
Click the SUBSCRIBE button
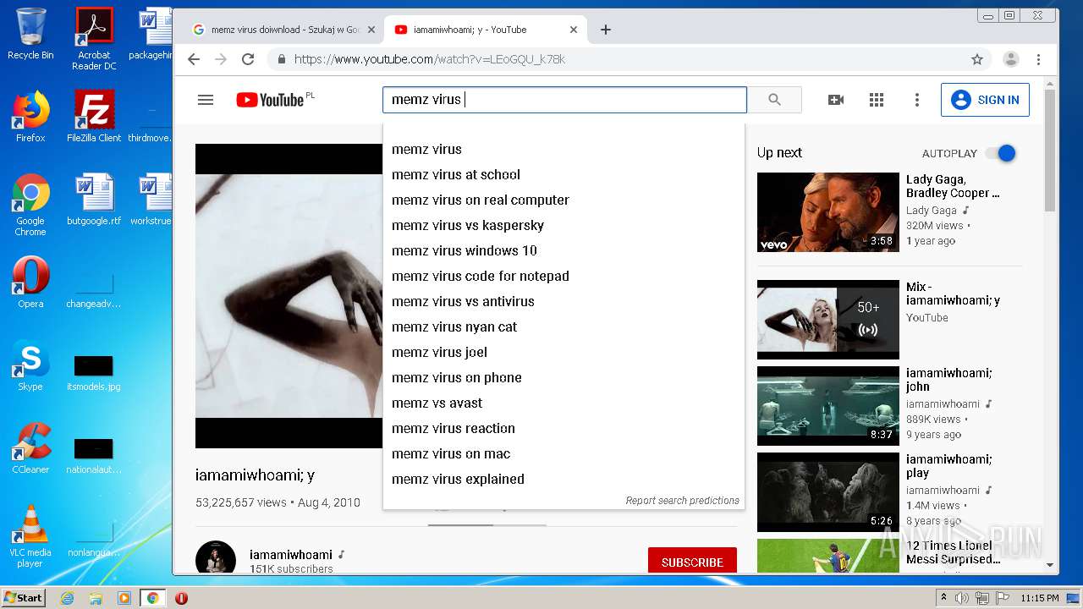(692, 562)
